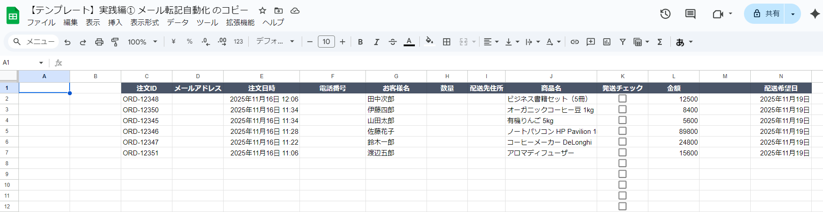
Task: Open the ファイル menu
Action: (41, 22)
